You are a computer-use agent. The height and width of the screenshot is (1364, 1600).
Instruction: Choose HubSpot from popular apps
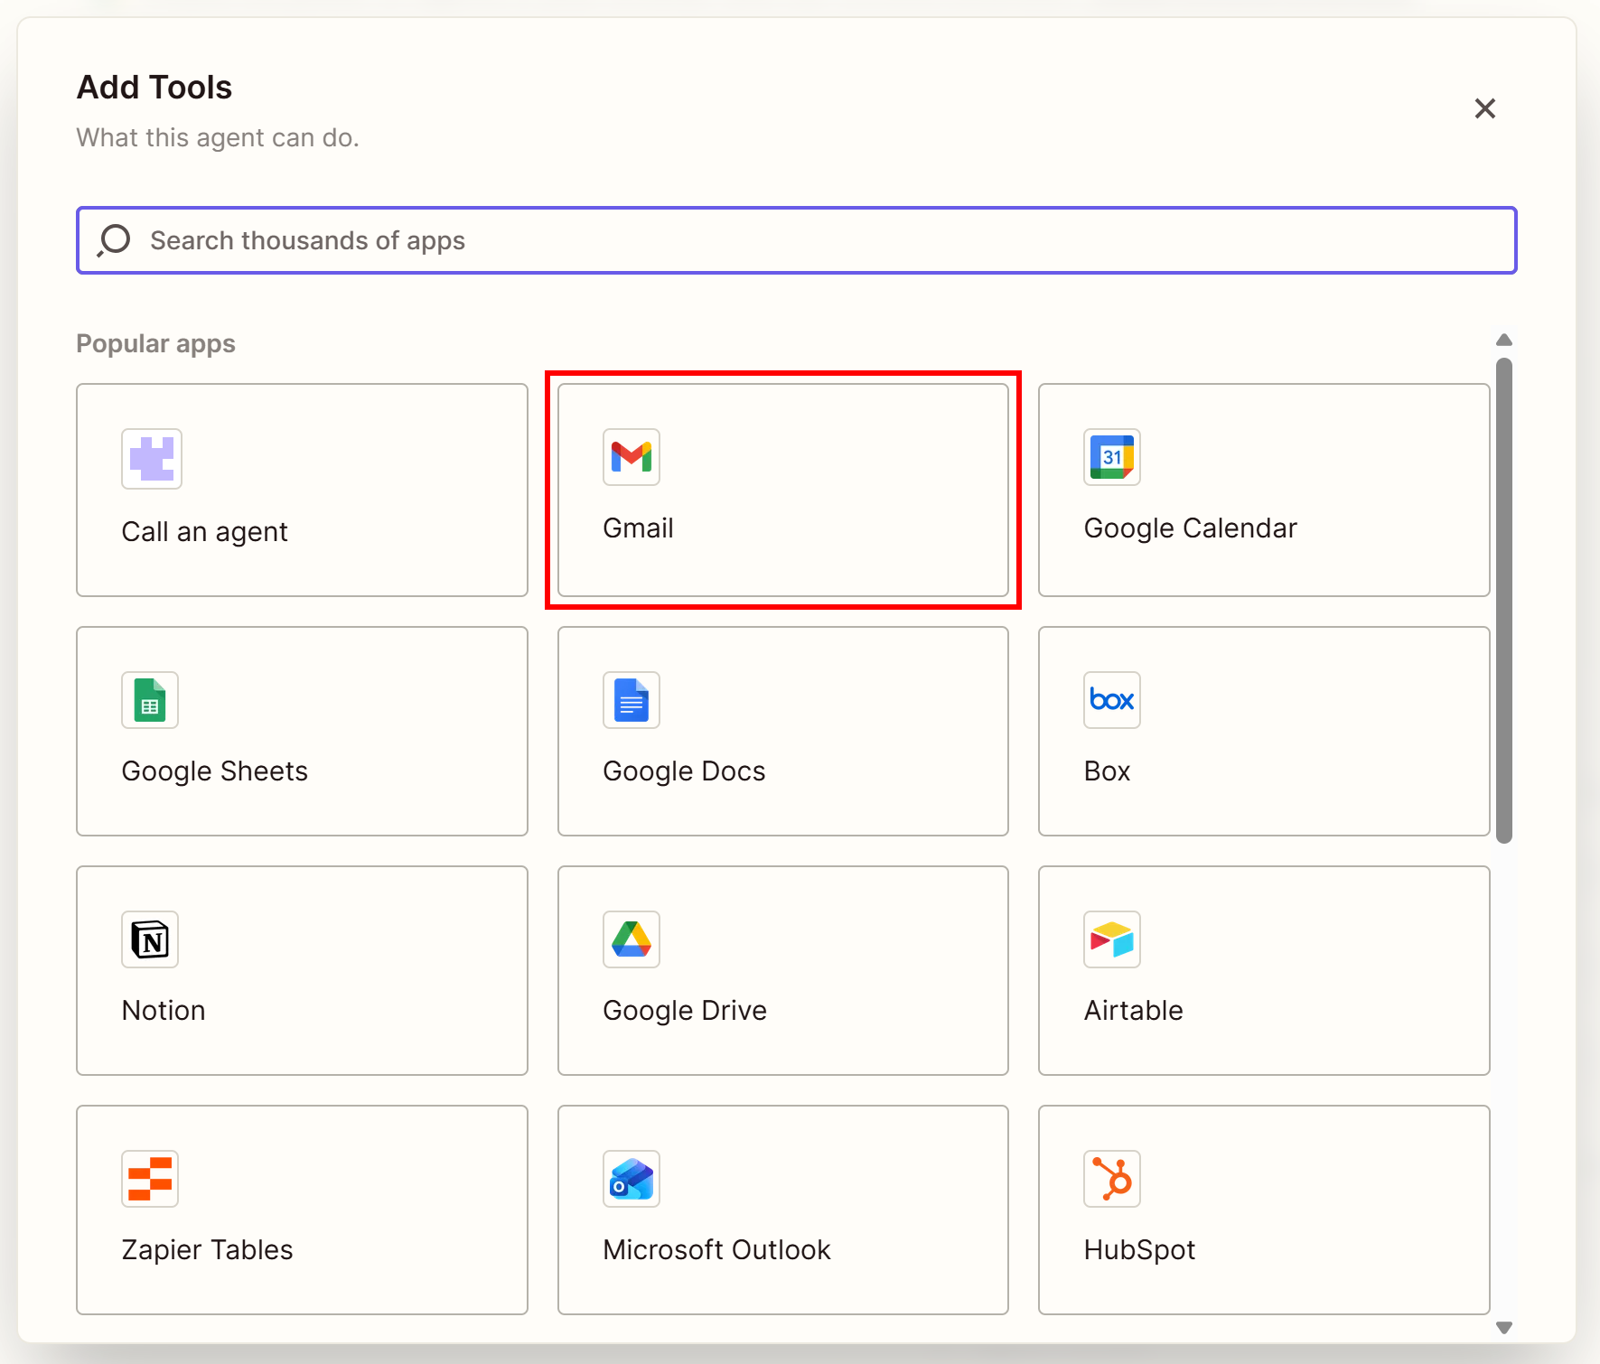pyautogui.click(x=1263, y=1210)
